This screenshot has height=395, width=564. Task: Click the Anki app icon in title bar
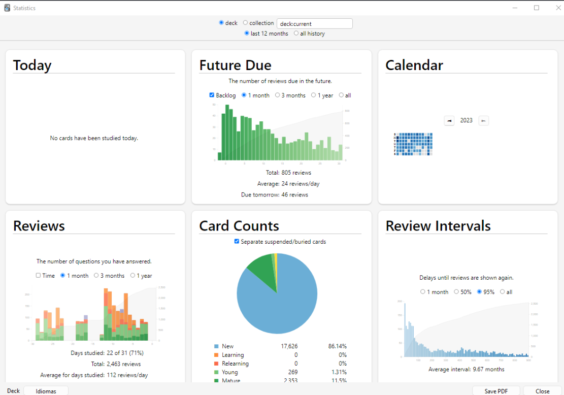click(7, 8)
